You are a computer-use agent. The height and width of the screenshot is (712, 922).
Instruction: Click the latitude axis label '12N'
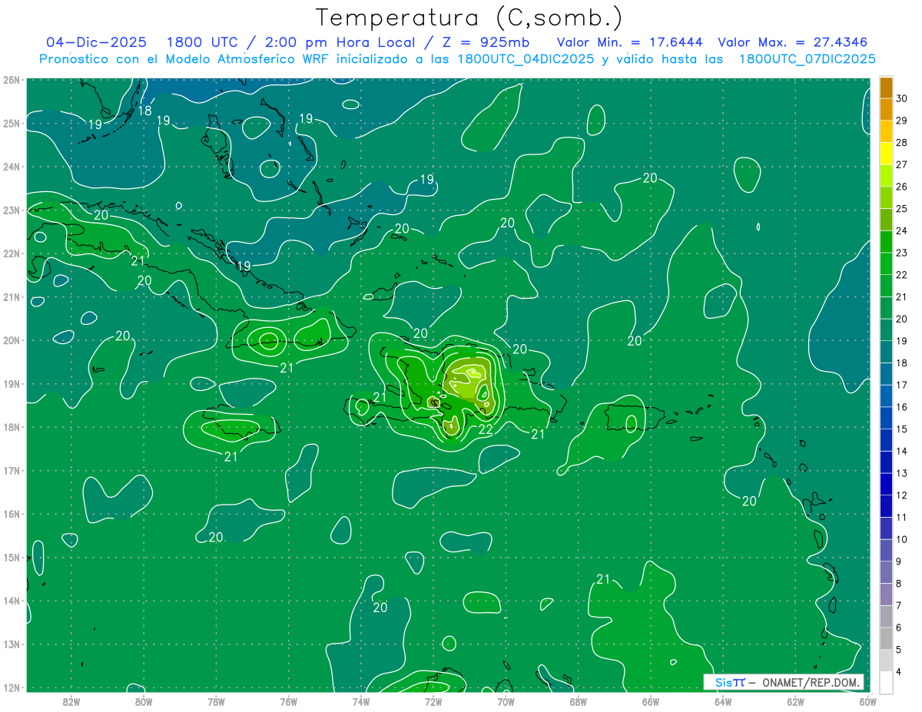coord(12,687)
